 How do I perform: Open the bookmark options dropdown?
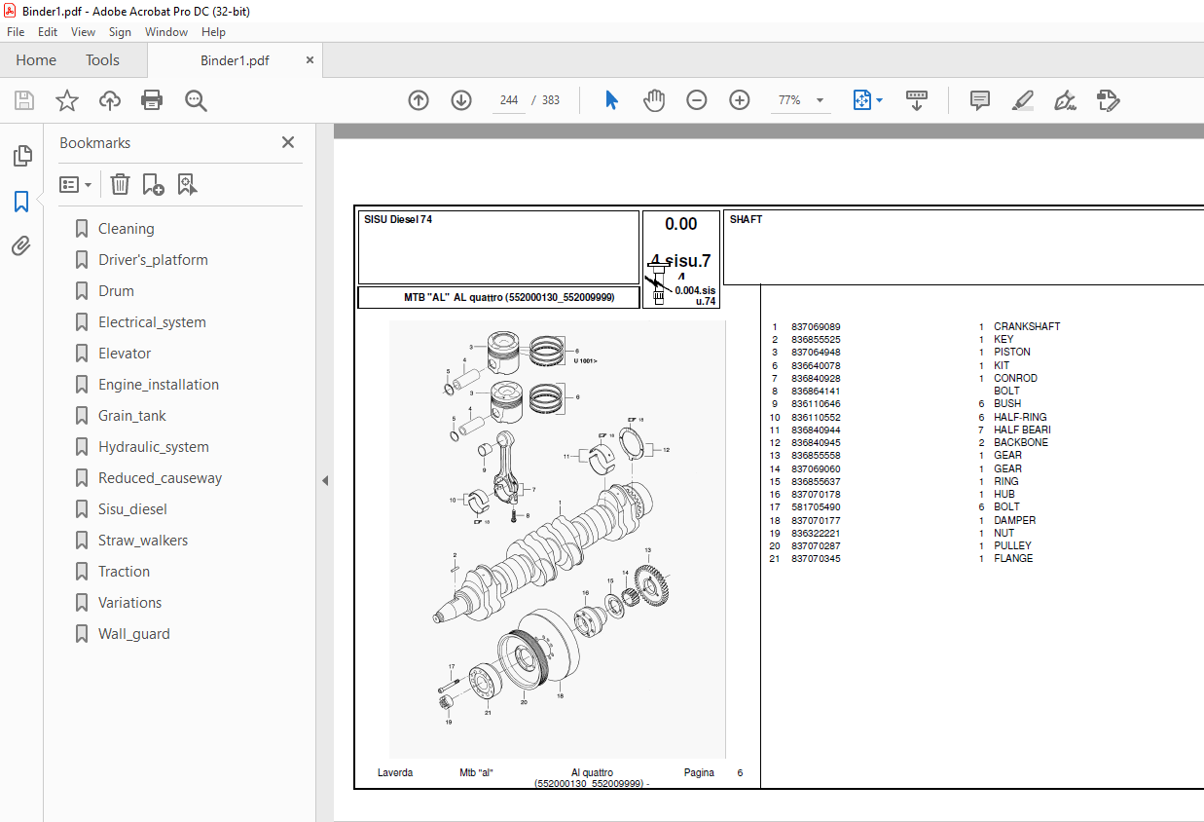[x=75, y=184]
